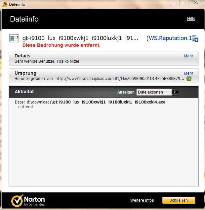Click Mehr in the Ursprung section
Viewport: 205px width, 210px height.
click(188, 73)
